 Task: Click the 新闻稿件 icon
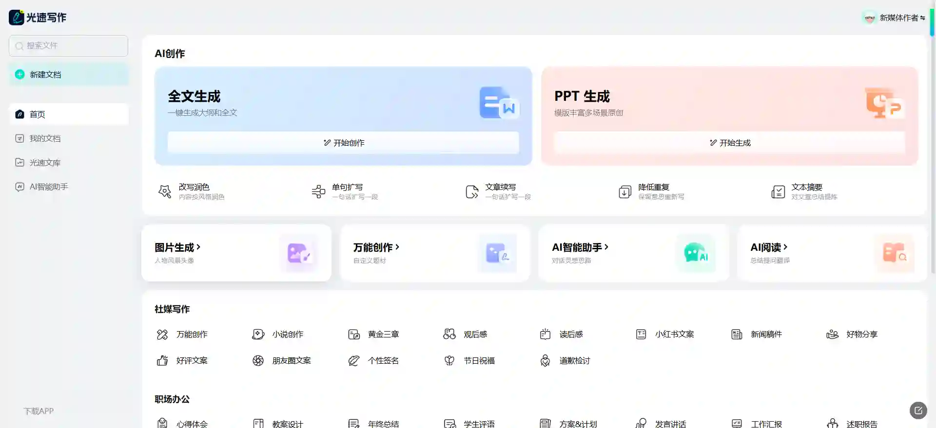737,334
